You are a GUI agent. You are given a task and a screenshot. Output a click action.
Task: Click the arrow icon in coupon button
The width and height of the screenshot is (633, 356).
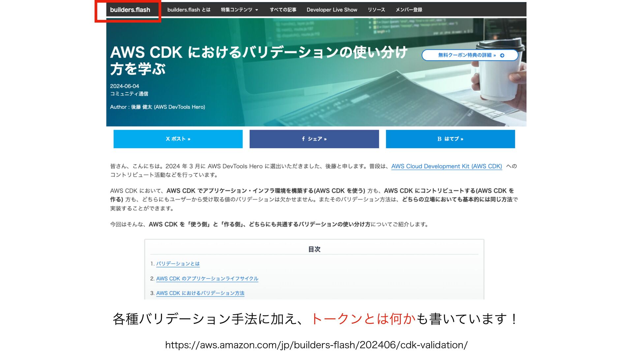pos(502,55)
